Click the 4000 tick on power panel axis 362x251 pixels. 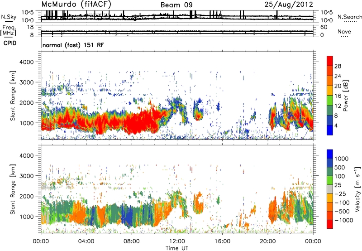pyautogui.click(x=27, y=62)
